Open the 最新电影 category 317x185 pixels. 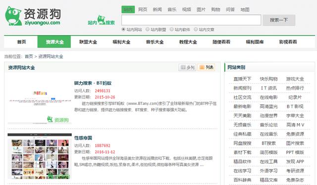coord(242,106)
